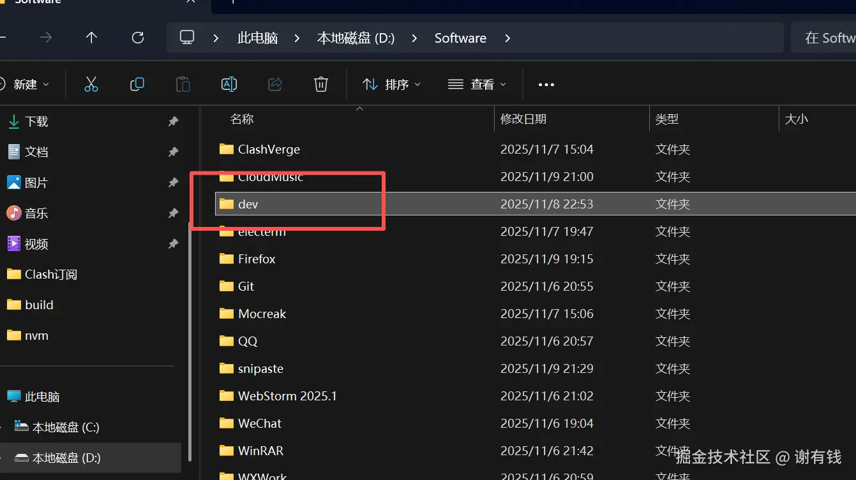
Task: Click the Cut scissors icon
Action: click(91, 84)
